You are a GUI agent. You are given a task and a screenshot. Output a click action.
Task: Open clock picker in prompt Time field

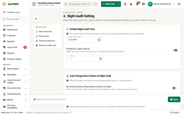coord(100,59)
